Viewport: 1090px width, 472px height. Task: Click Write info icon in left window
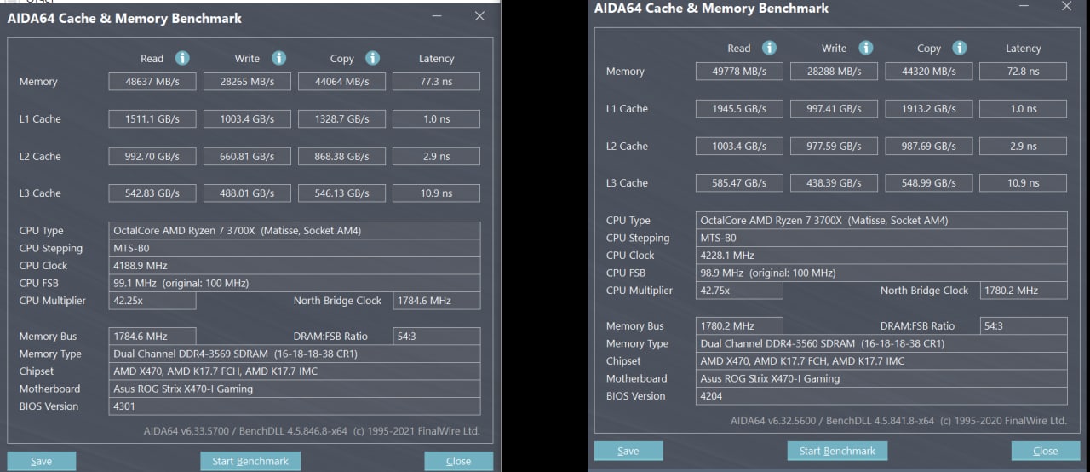[x=278, y=58]
